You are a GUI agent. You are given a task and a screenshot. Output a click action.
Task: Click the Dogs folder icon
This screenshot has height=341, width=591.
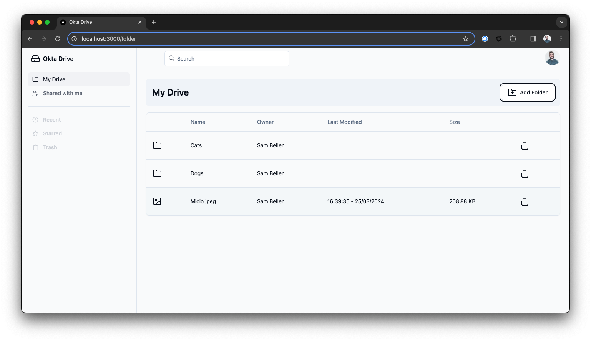(x=157, y=173)
